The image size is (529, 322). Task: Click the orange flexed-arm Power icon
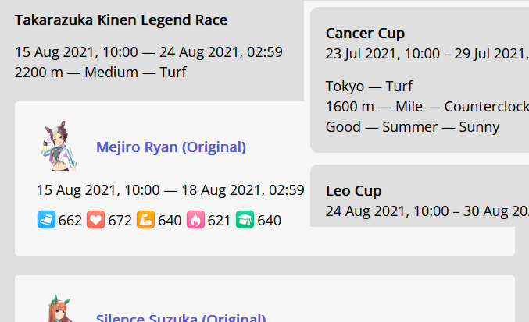145,221
